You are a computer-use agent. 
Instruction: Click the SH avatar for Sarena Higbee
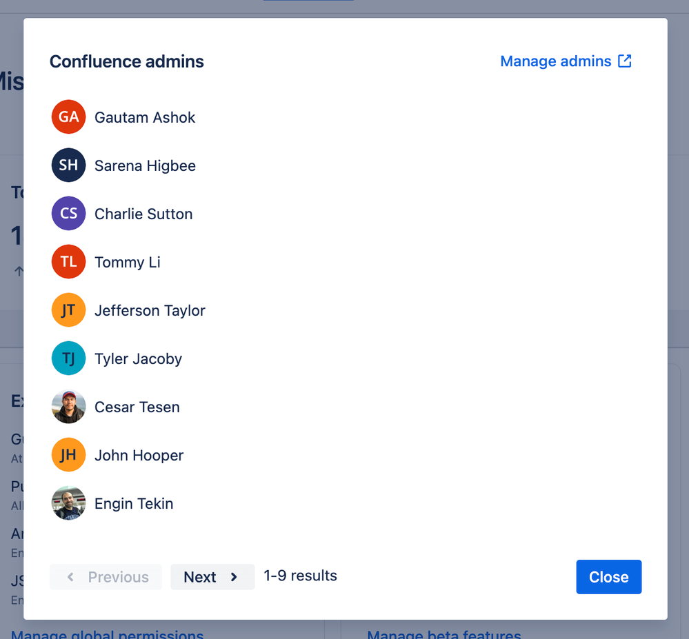click(68, 165)
